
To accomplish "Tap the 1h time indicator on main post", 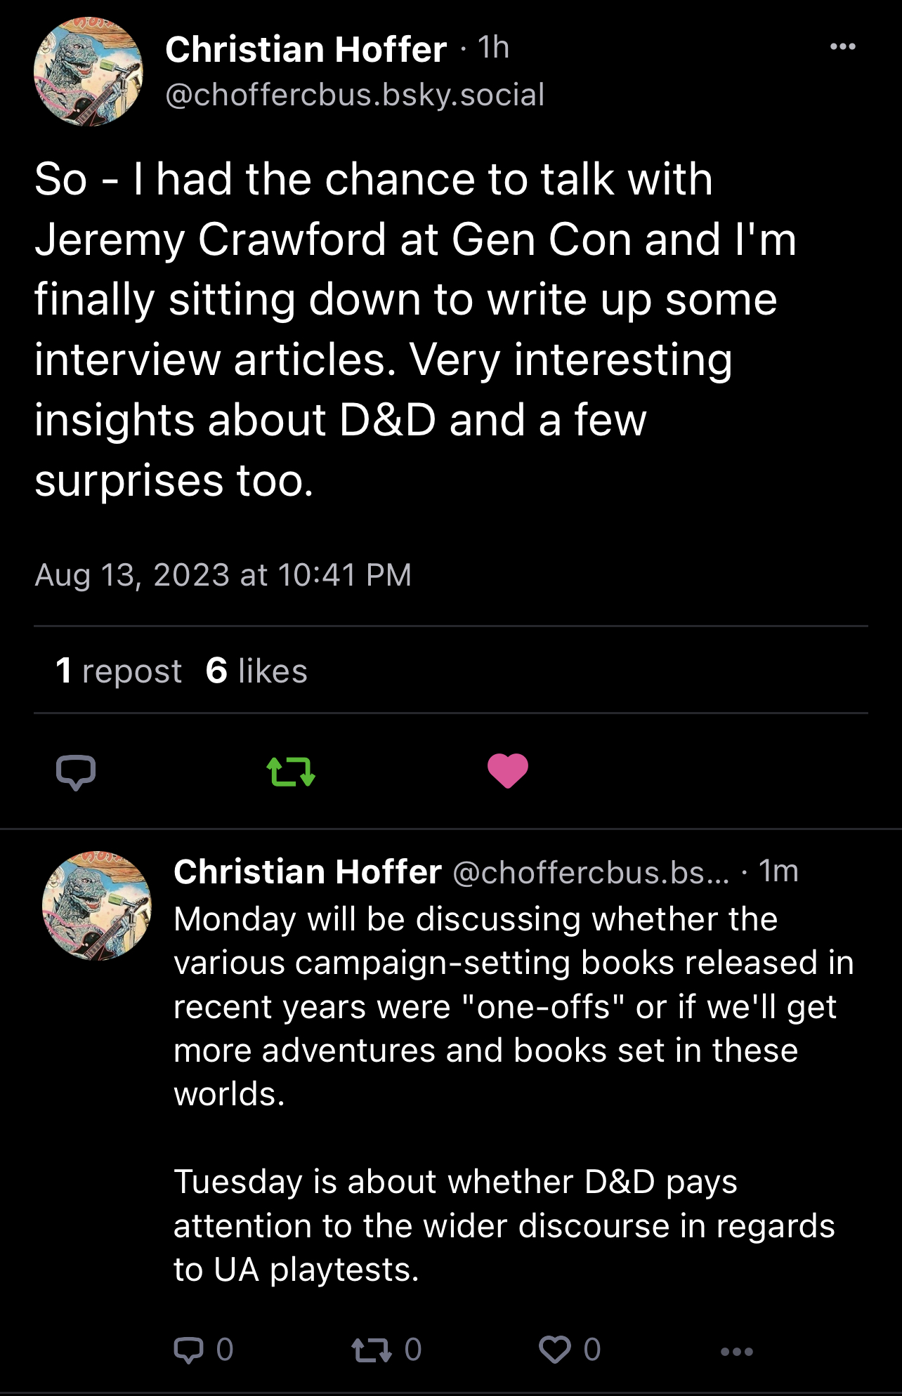I will pyautogui.click(x=493, y=48).
